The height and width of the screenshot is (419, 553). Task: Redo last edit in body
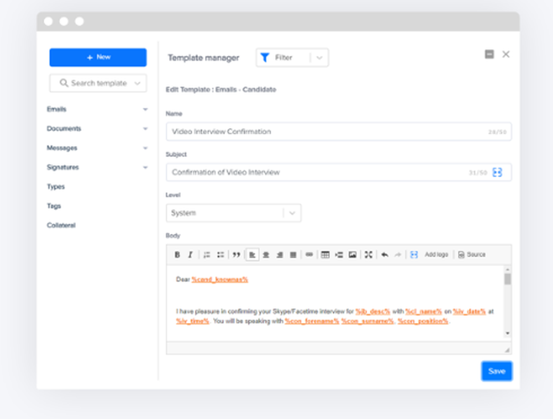click(x=398, y=254)
